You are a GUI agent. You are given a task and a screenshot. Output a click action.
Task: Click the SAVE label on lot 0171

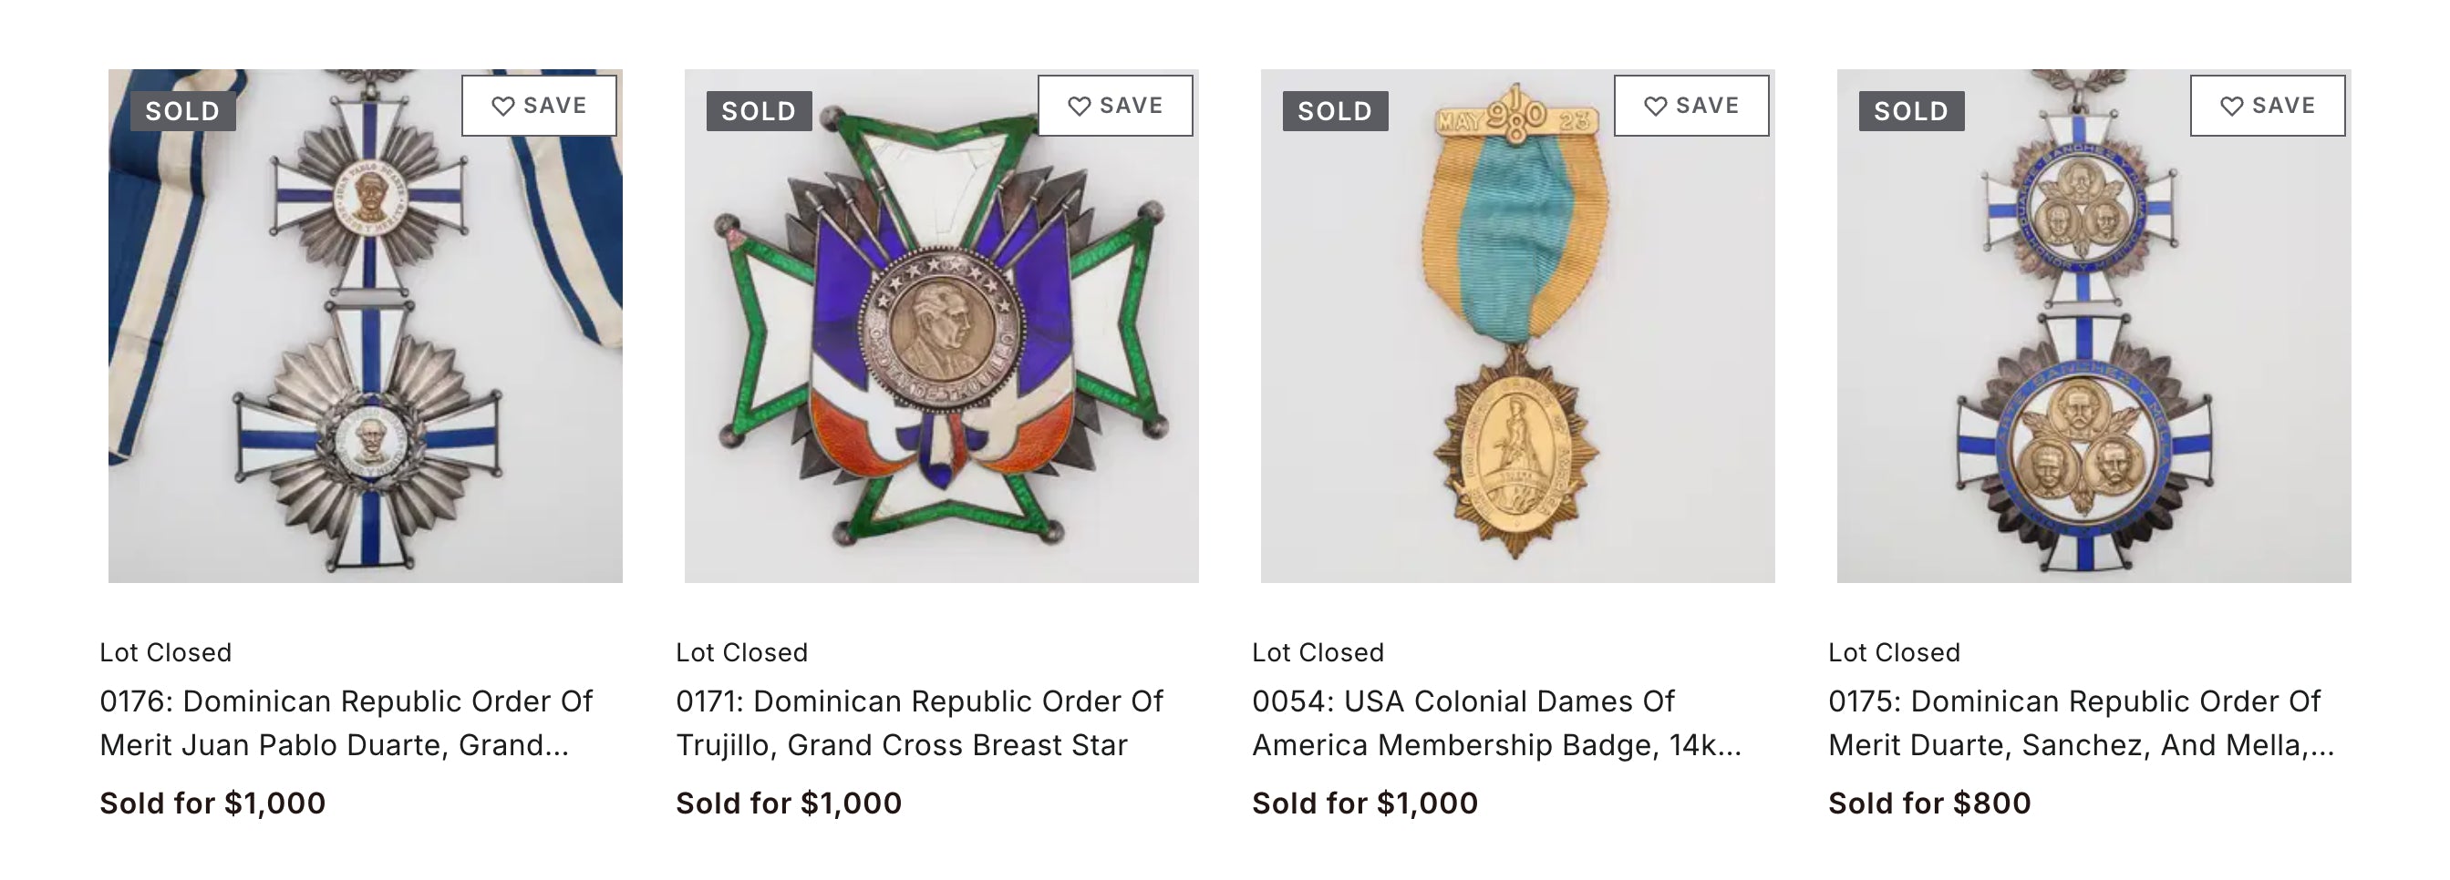1132,106
